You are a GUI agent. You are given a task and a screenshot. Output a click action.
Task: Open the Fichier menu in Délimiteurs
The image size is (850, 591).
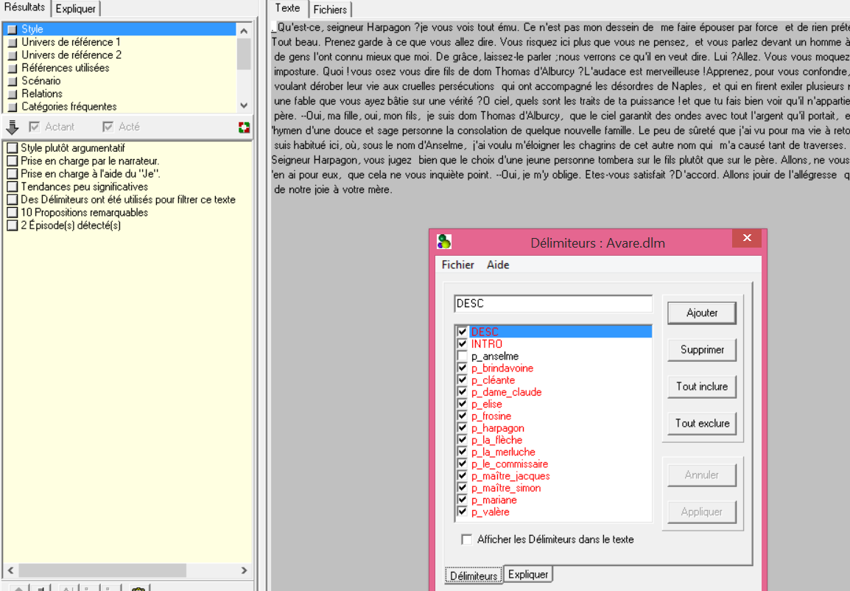[457, 265]
